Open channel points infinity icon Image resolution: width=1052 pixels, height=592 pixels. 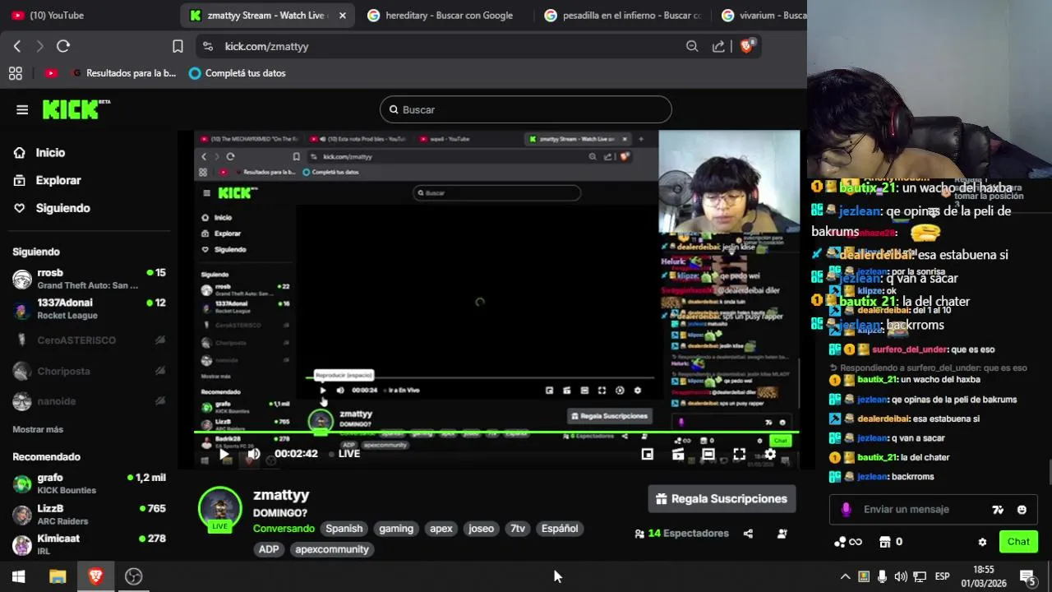847,542
